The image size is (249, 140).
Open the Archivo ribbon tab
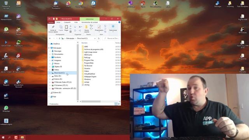click(51, 22)
